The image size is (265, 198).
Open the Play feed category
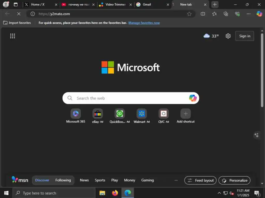tap(114, 180)
